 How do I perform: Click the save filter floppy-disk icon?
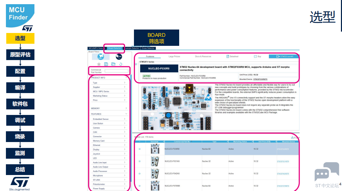pyautogui.click(x=106, y=64)
